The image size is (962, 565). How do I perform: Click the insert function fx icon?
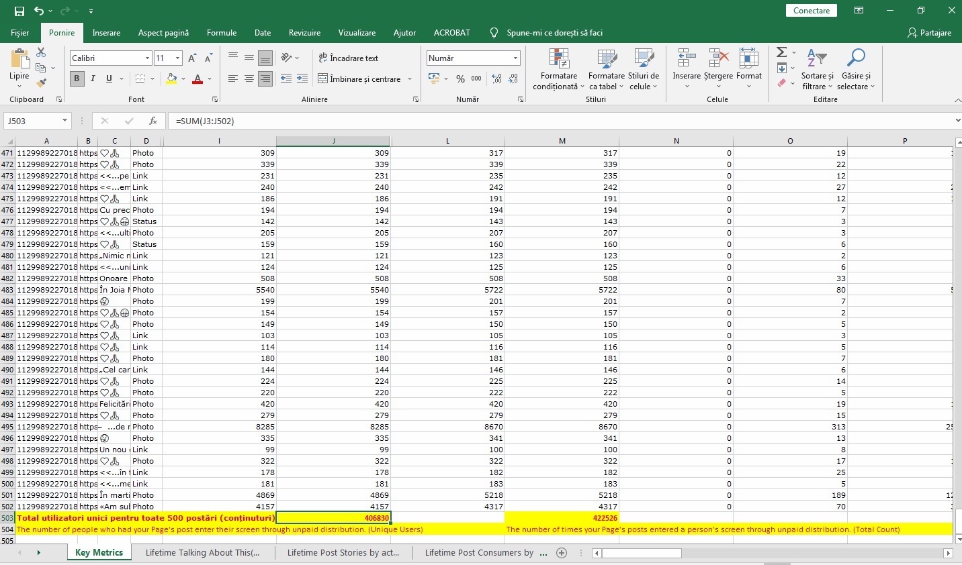coord(153,121)
